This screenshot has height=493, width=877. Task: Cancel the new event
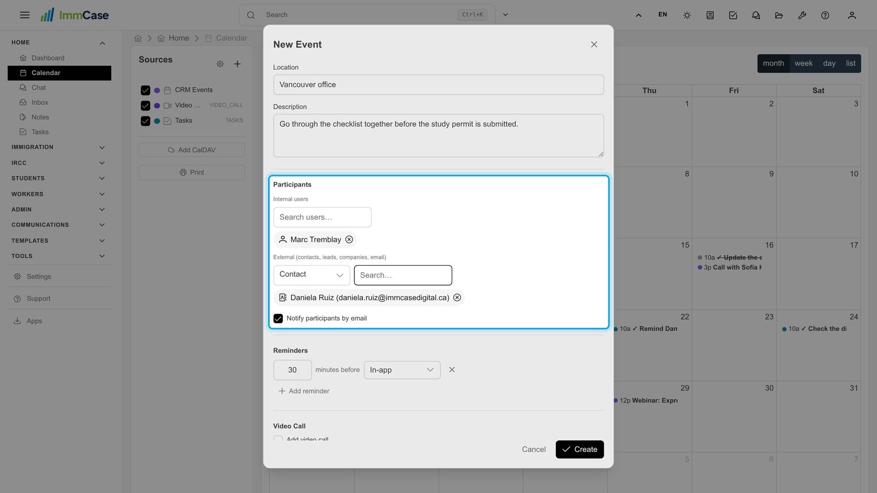point(533,449)
